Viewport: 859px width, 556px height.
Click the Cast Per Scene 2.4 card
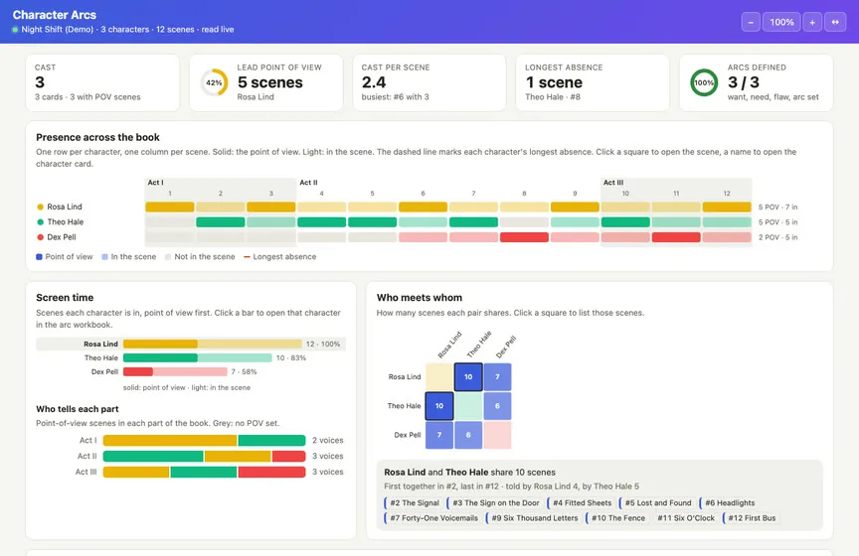(429, 82)
